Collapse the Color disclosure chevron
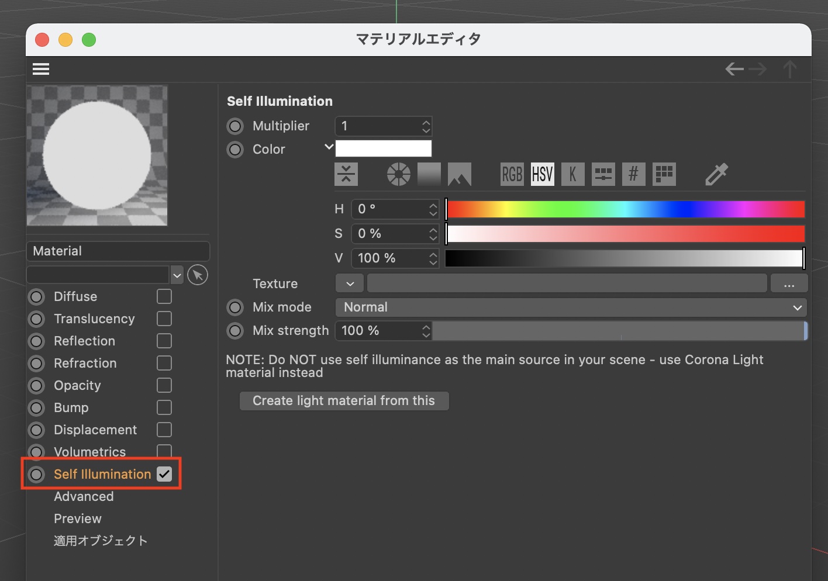Viewport: 828px width, 581px height. pyautogui.click(x=329, y=147)
